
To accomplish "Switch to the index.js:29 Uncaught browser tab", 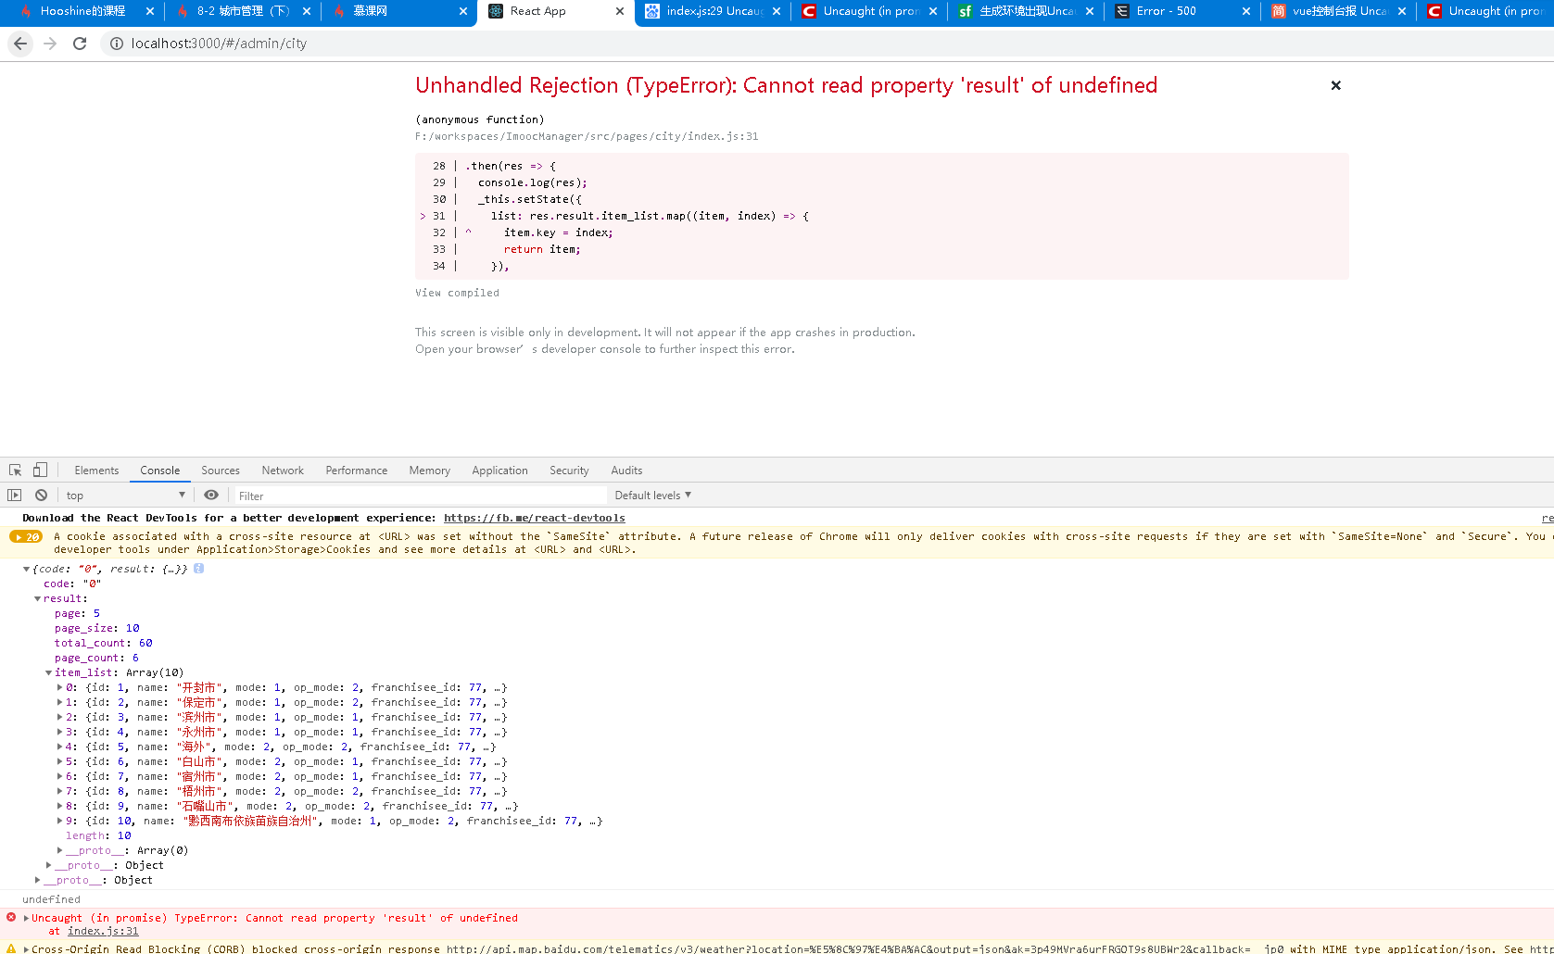I will [x=714, y=11].
